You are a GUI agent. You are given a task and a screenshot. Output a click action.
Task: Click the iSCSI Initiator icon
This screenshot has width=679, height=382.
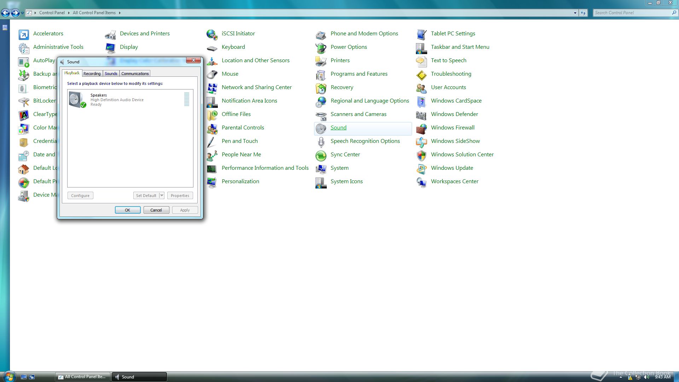coord(212,34)
